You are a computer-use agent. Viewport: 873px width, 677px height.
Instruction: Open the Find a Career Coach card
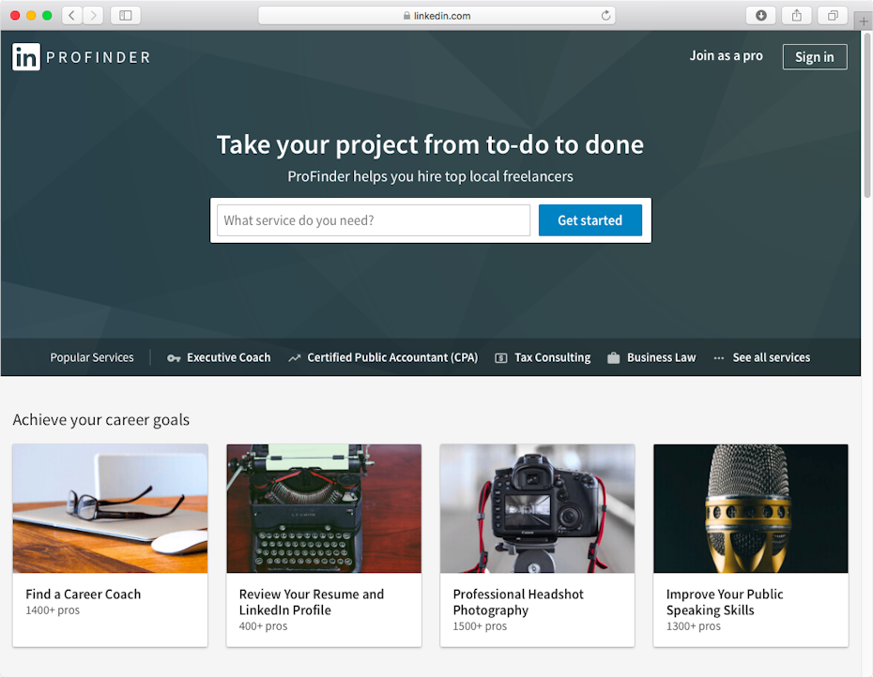[x=110, y=544]
